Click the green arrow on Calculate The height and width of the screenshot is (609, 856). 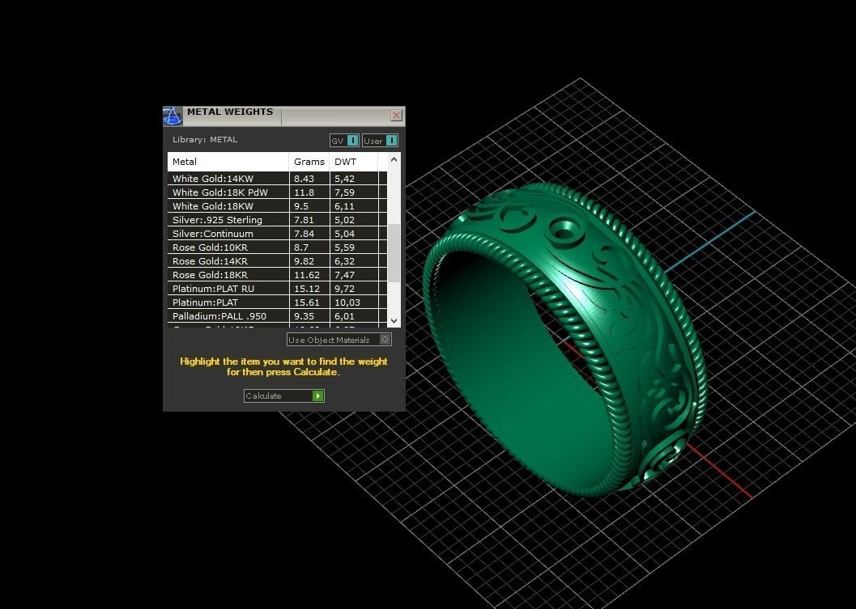tap(317, 395)
